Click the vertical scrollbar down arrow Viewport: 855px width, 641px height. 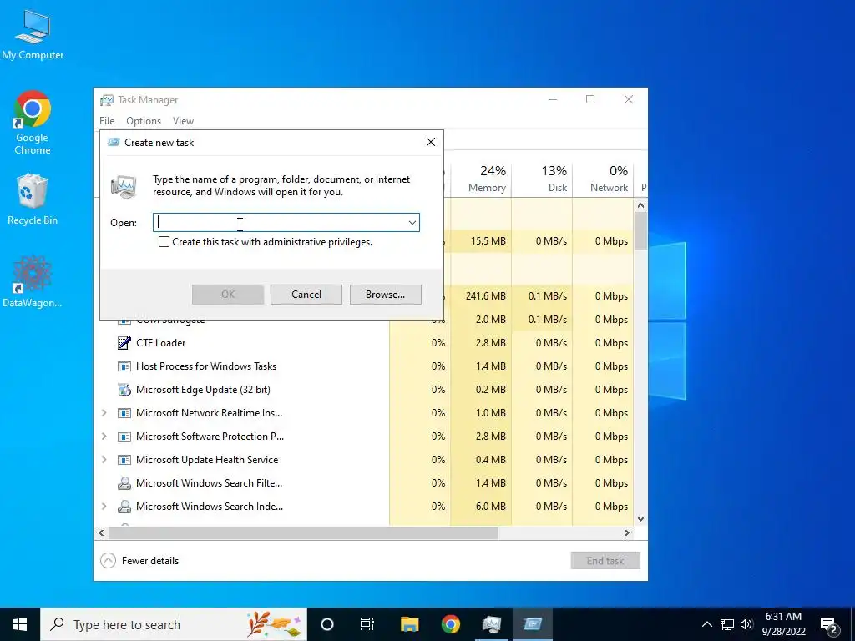point(640,519)
